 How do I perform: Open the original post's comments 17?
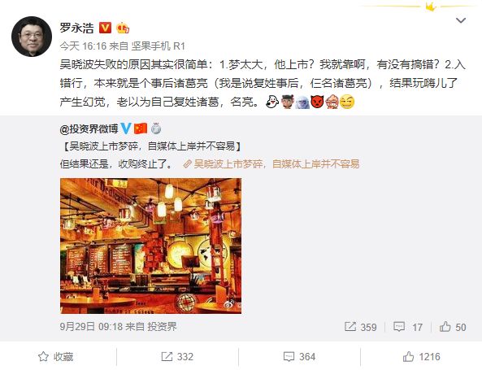tap(408, 327)
